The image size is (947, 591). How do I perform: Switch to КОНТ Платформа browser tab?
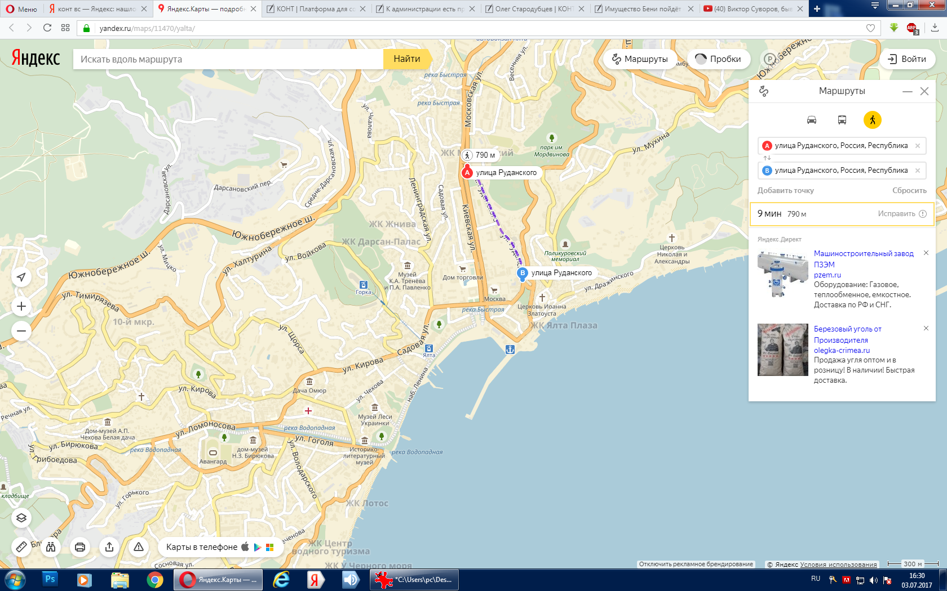coord(316,9)
